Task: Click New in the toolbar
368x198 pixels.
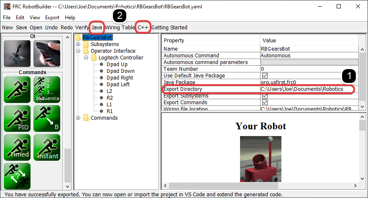Action: (x=8, y=28)
